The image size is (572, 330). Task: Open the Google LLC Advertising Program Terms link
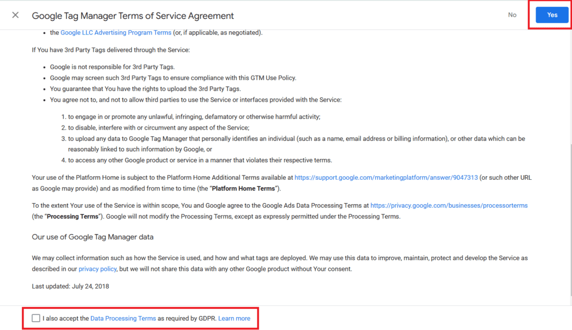(x=116, y=32)
